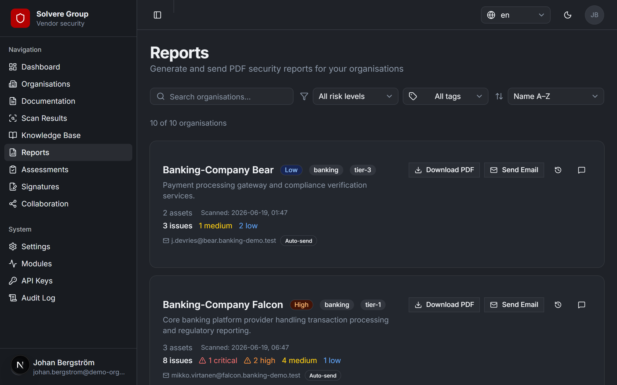617x385 pixels.
Task: Open Organisations page
Action: pyautogui.click(x=68, y=84)
